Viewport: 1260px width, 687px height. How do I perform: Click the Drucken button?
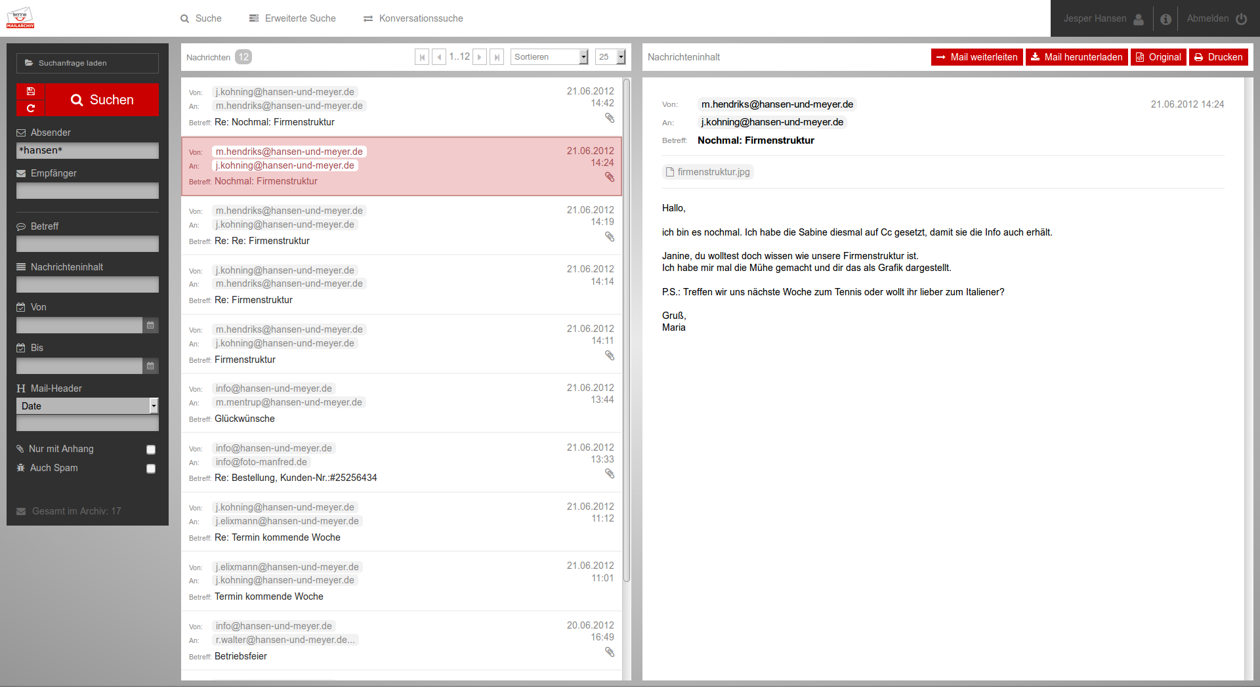1218,57
